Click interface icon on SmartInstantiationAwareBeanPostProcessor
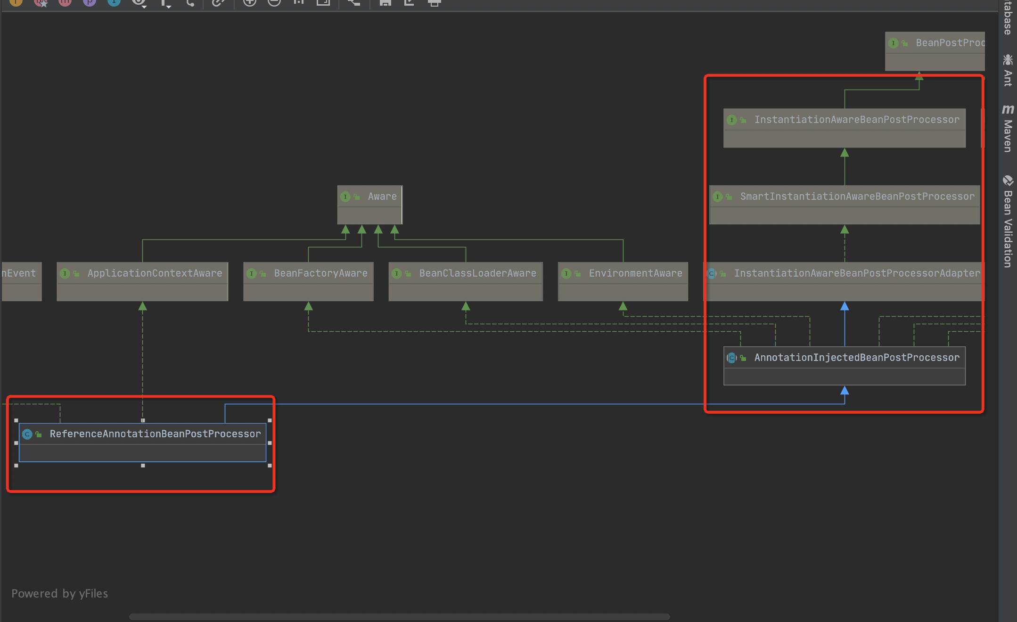The height and width of the screenshot is (622, 1017). [x=718, y=196]
